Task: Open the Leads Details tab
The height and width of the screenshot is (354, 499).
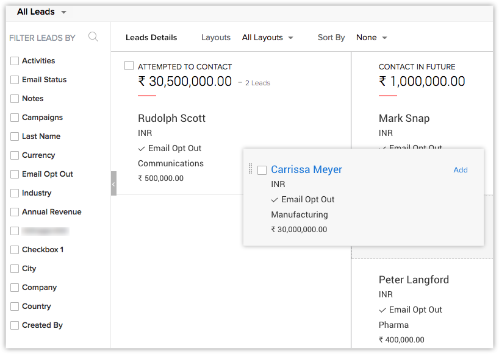Action: coord(151,38)
